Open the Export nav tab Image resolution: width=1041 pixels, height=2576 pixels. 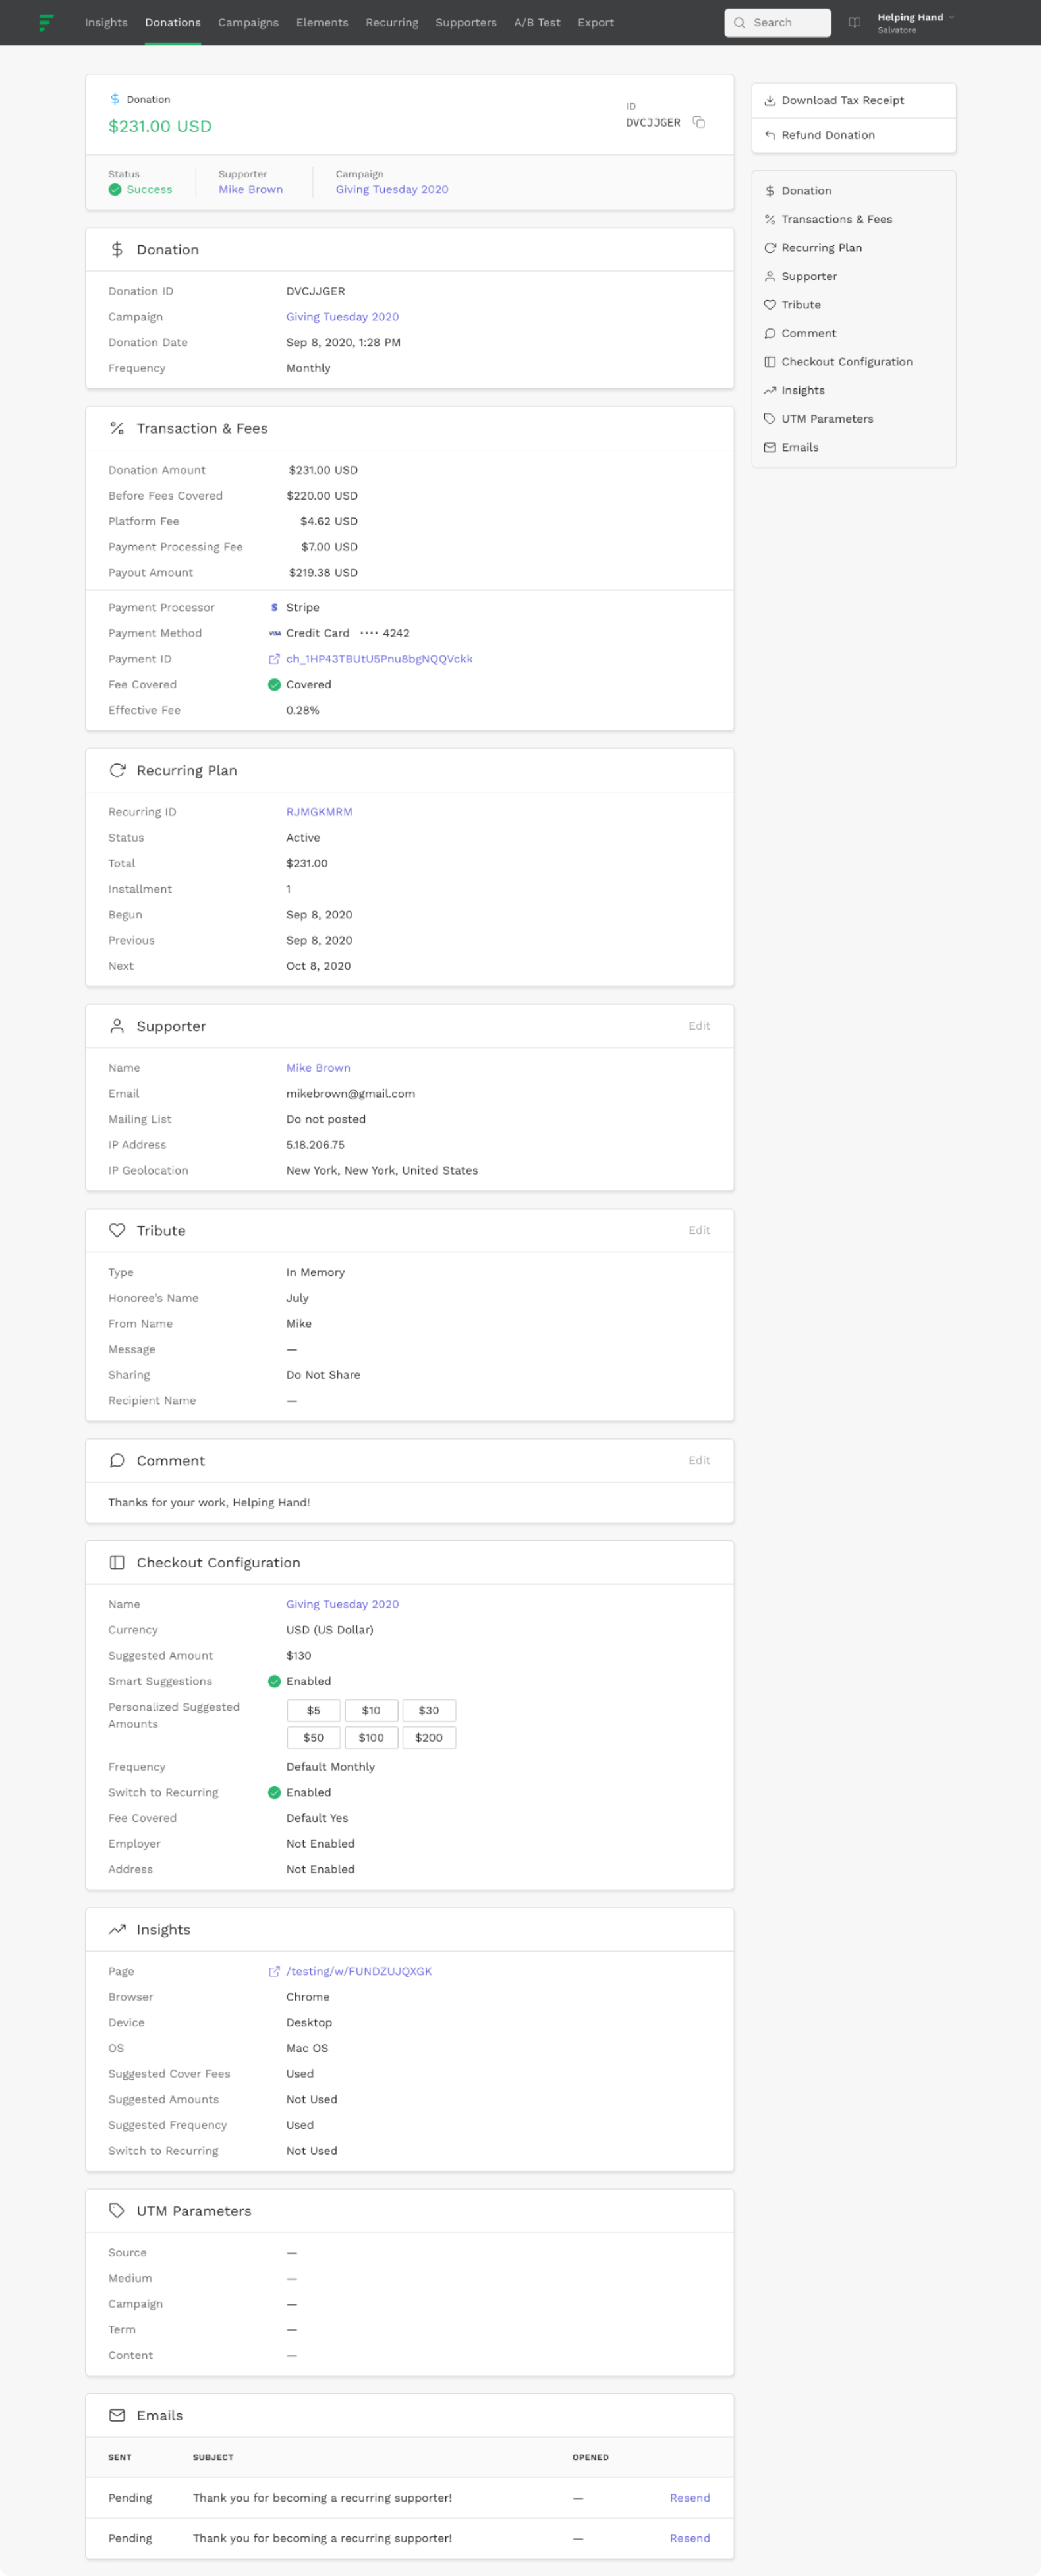(x=596, y=22)
